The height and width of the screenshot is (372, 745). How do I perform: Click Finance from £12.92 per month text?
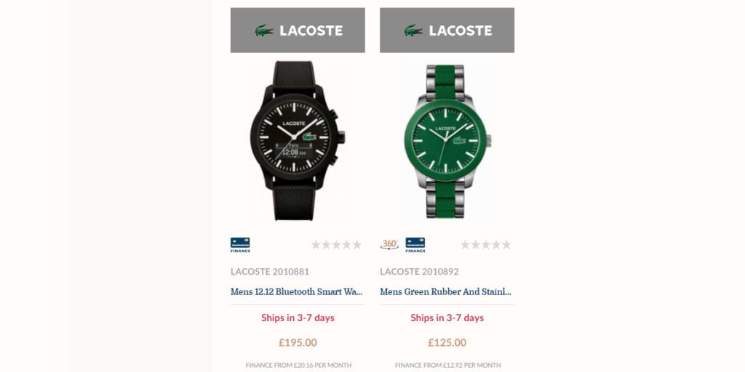pos(447,365)
